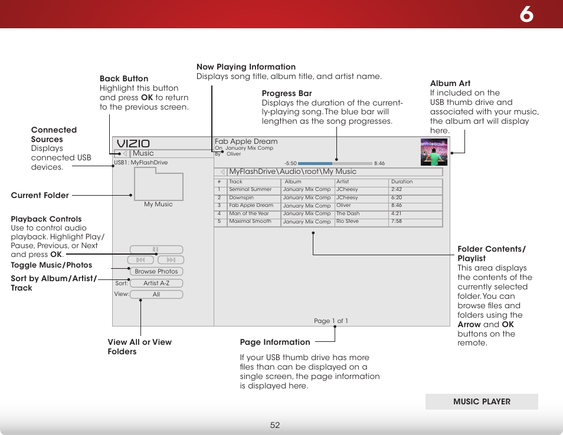
Task: Click the Play/Pause playback button
Action: click(x=156, y=249)
